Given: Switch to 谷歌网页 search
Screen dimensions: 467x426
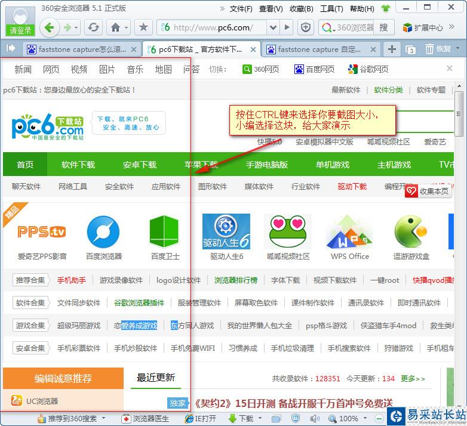Looking at the screenshot, I should [368, 69].
